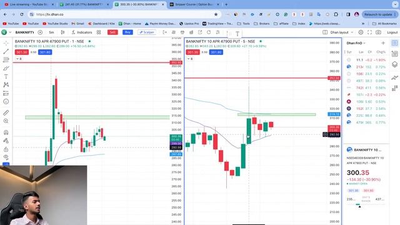Open a new browser tab
The height and width of the screenshot is (225, 400).
[x=226, y=4]
